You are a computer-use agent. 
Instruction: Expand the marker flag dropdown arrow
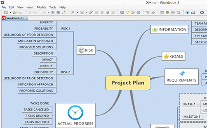tap(77, 12)
